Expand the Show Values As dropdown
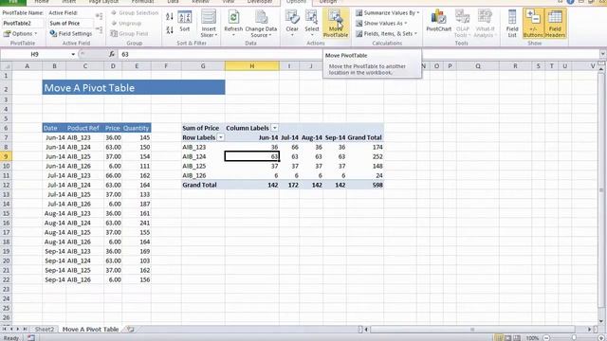The width and height of the screenshot is (607, 341). coord(381,23)
